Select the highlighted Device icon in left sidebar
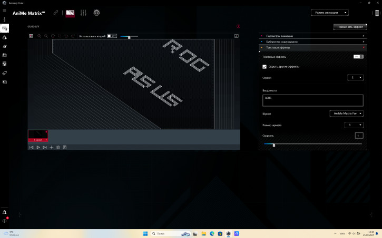The image size is (382, 238). 4,28
